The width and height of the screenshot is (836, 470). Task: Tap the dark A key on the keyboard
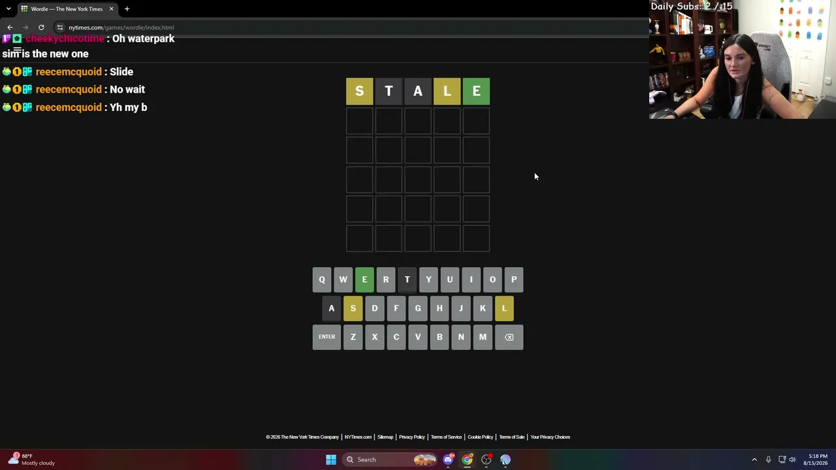332,308
